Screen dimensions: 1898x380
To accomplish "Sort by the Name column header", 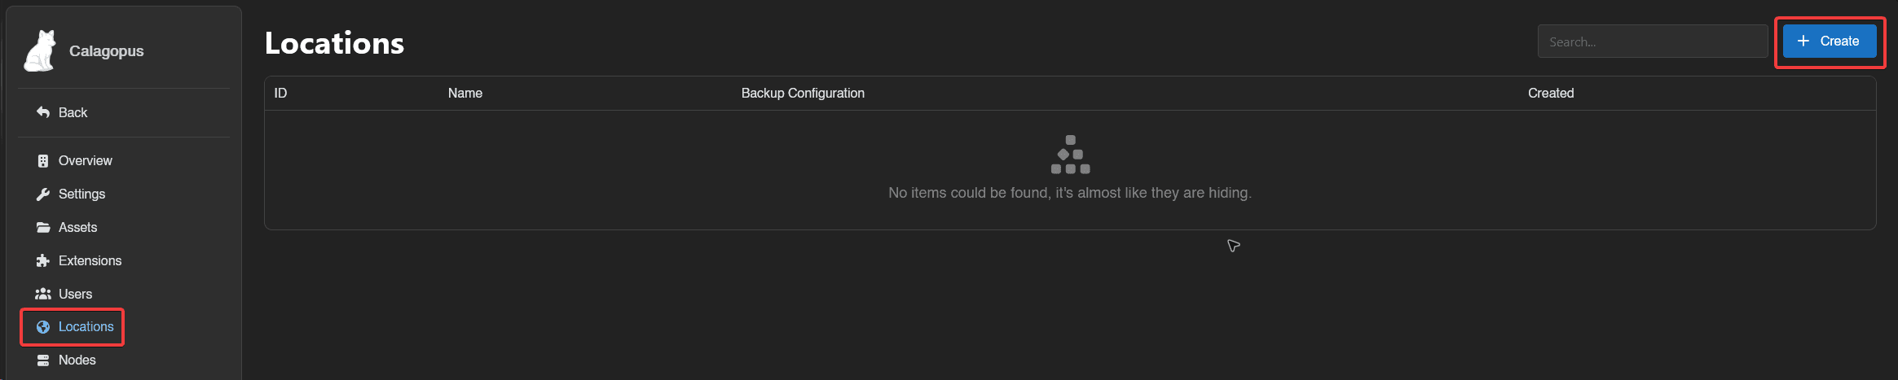I will tap(465, 94).
